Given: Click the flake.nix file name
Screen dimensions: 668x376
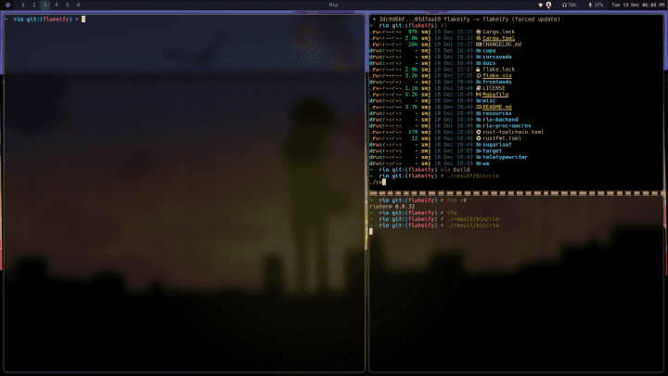Looking at the screenshot, I should pyautogui.click(x=496, y=75).
